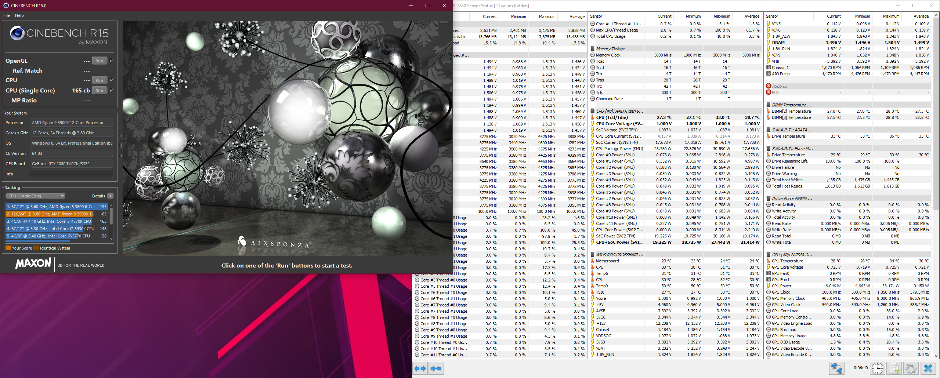Open the networked computers icon in HWiNFO
The height and width of the screenshot is (378, 940).
point(837,368)
